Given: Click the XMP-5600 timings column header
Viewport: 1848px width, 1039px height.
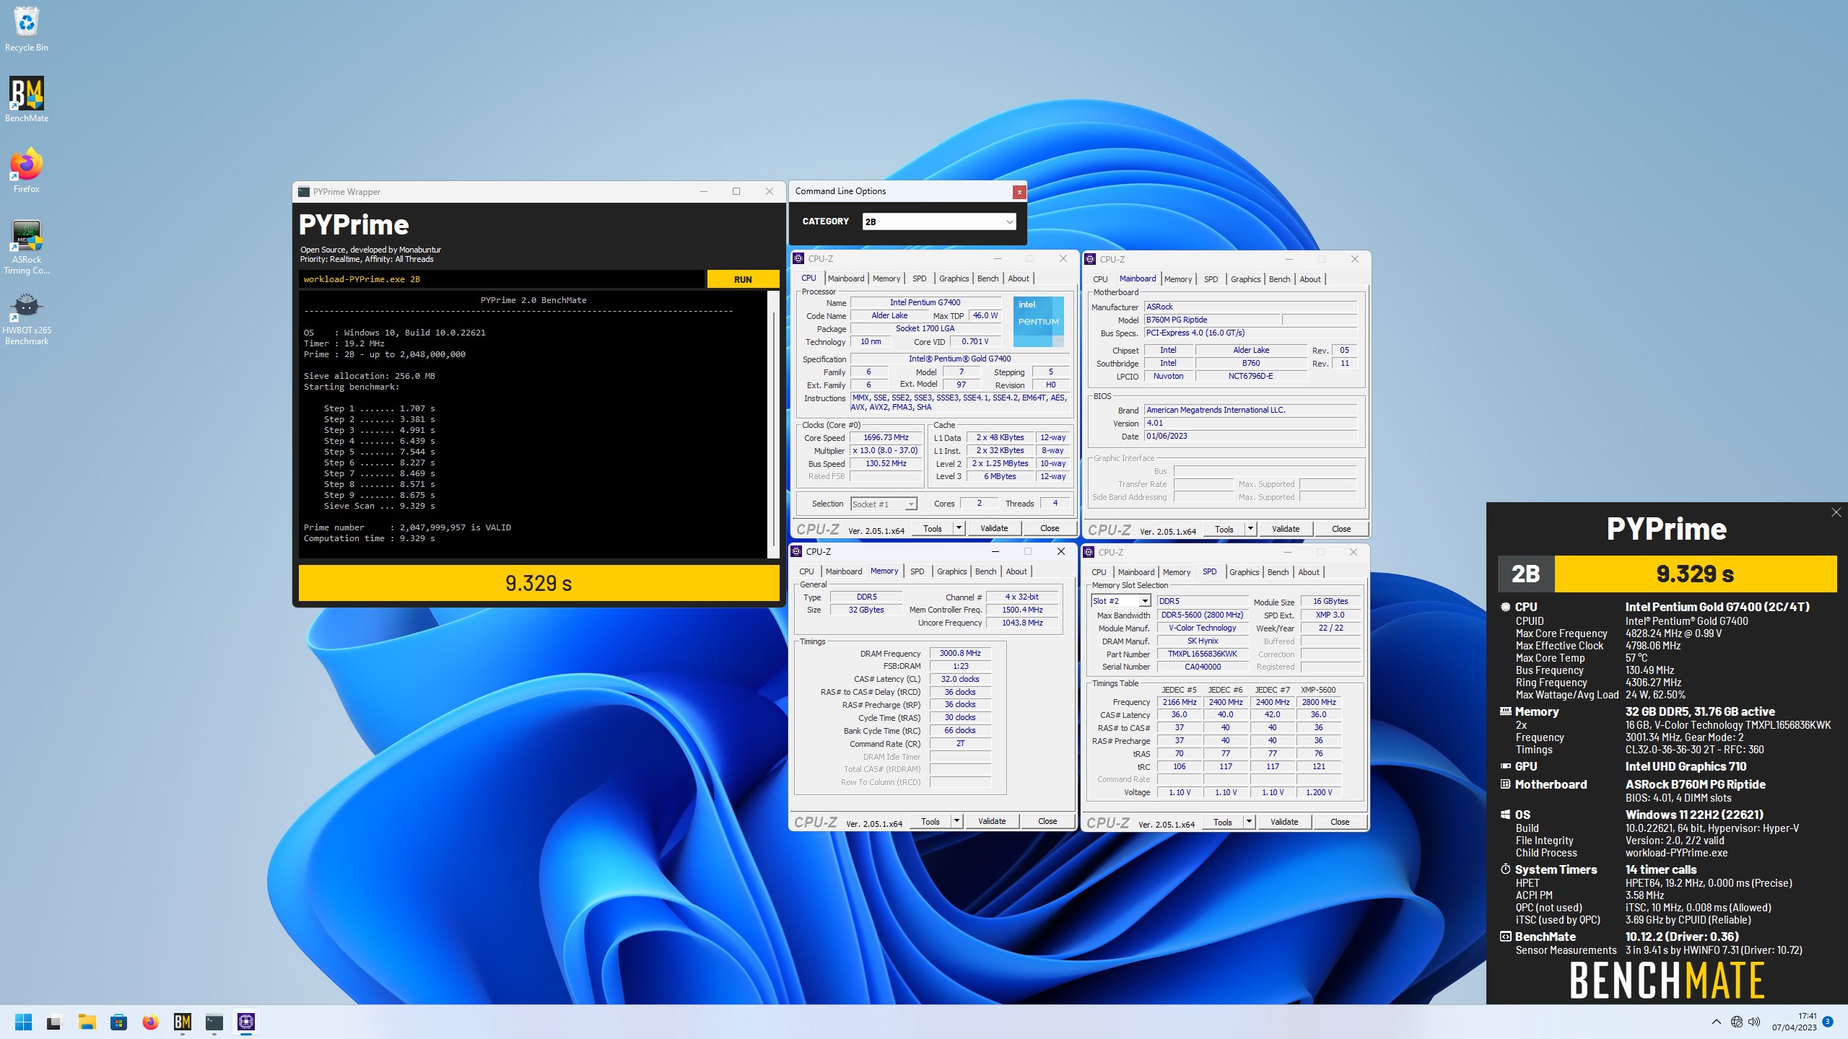Looking at the screenshot, I should [x=1318, y=690].
